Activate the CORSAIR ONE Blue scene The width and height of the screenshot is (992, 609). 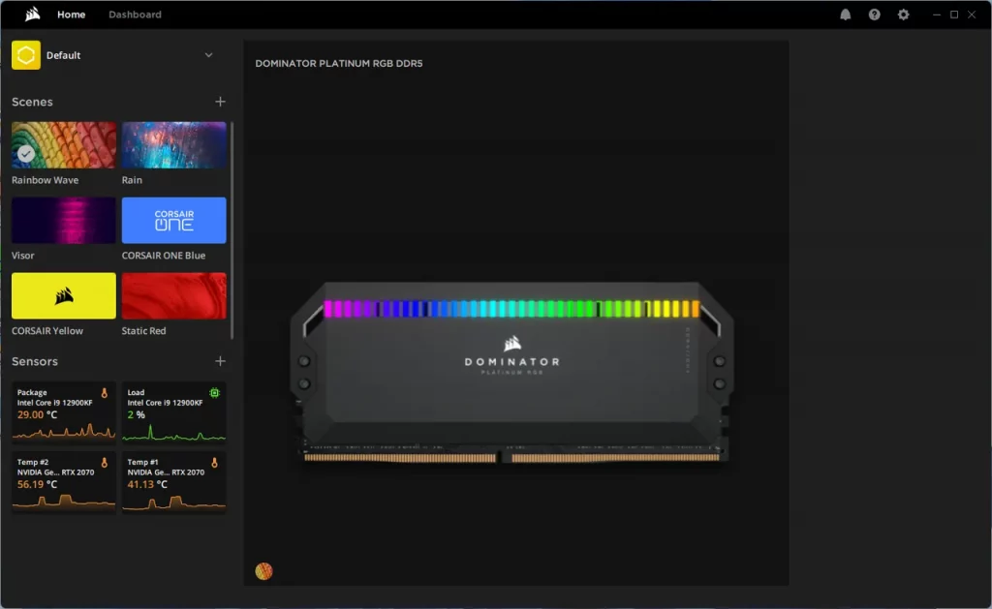click(x=174, y=220)
